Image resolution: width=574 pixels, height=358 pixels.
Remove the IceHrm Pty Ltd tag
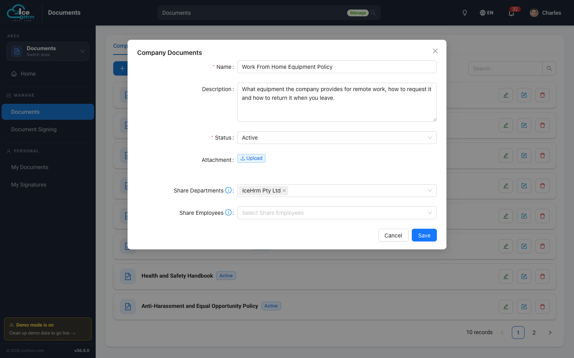tap(284, 191)
